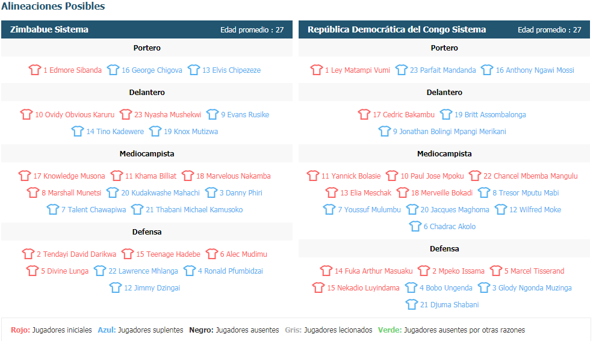Screen dimensions: 593x341
Task: Open player link Thabani Michael Kamusoko
Action: tap(194, 209)
